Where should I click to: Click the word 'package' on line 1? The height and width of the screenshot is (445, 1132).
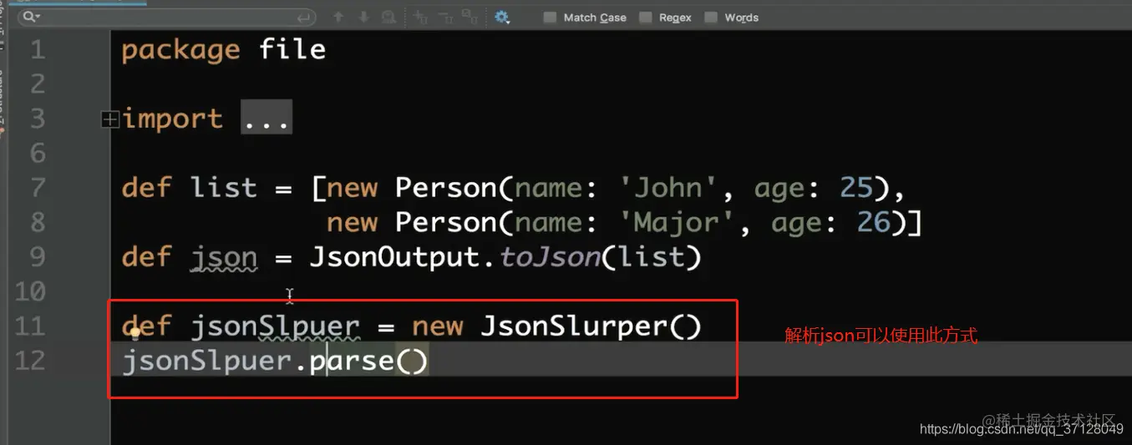click(x=180, y=50)
